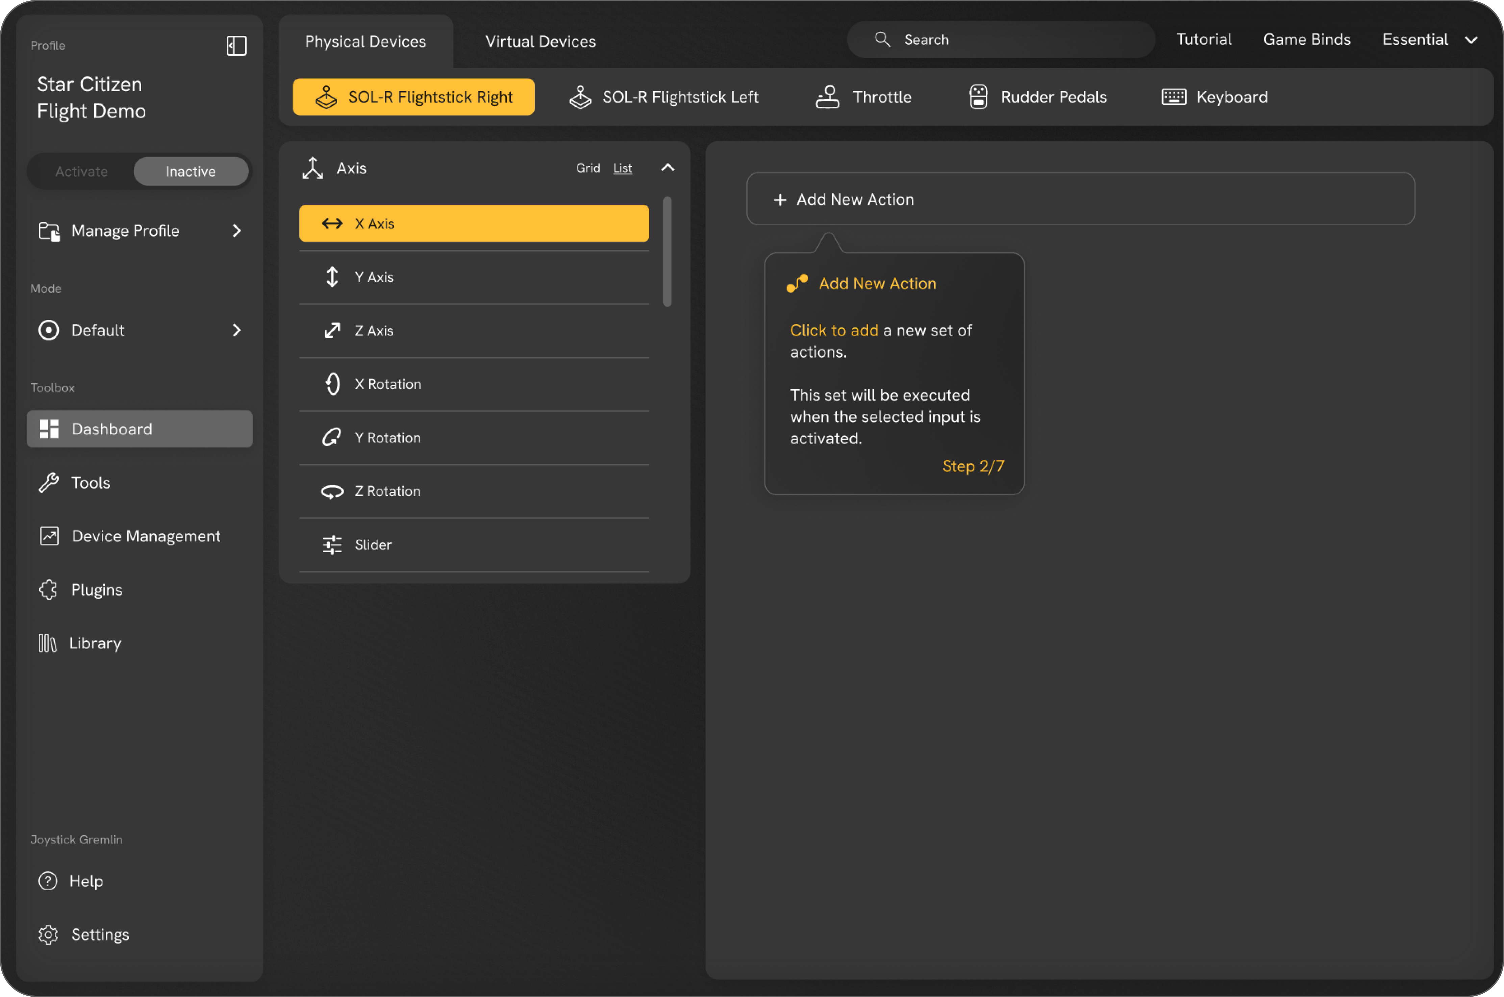Click the SOL-R Flightstick Left joystick icon

tap(580, 97)
